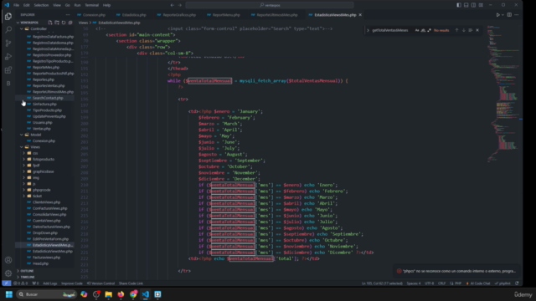The image size is (536, 301).
Task: Open the File menu
Action: click(16, 5)
